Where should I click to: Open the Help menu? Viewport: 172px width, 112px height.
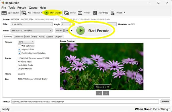point(43,8)
